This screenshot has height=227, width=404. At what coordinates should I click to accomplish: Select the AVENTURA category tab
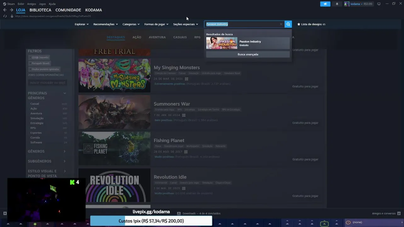[x=157, y=37]
